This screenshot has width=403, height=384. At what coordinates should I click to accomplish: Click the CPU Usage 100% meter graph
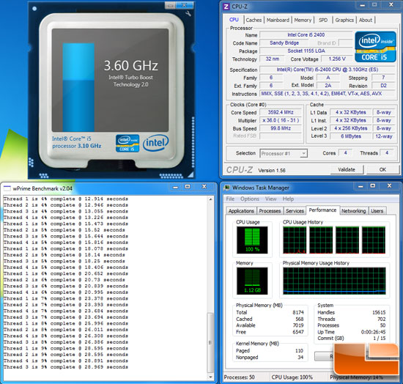coord(252,240)
